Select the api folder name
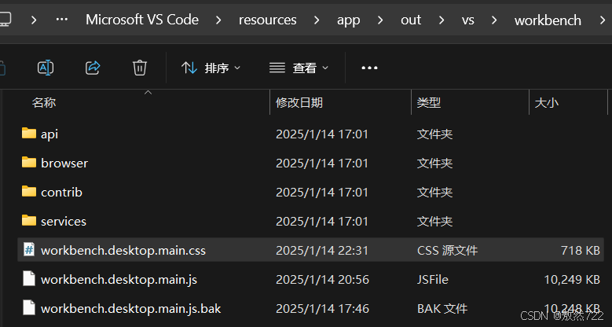Image resolution: width=612 pixels, height=327 pixels. [x=49, y=134]
